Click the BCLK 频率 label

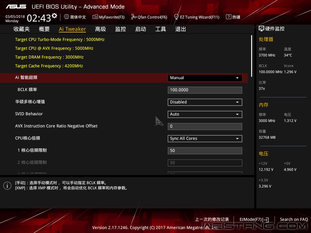pyautogui.click(x=27, y=89)
